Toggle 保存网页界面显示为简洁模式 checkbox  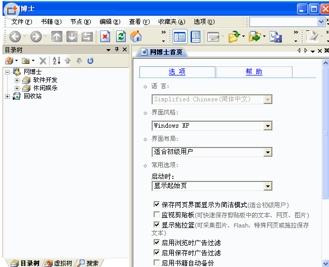[x=157, y=204]
